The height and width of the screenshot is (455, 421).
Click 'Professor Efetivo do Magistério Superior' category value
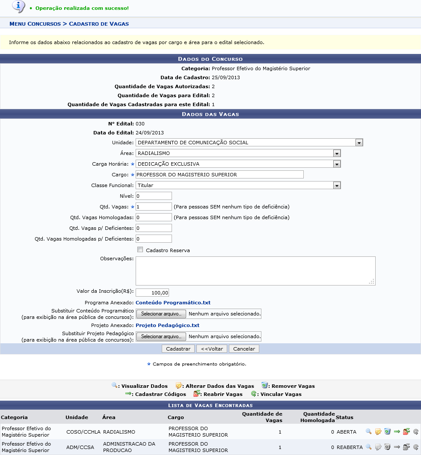click(261, 68)
